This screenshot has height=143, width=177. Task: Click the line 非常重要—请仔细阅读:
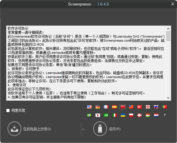coord(26,33)
